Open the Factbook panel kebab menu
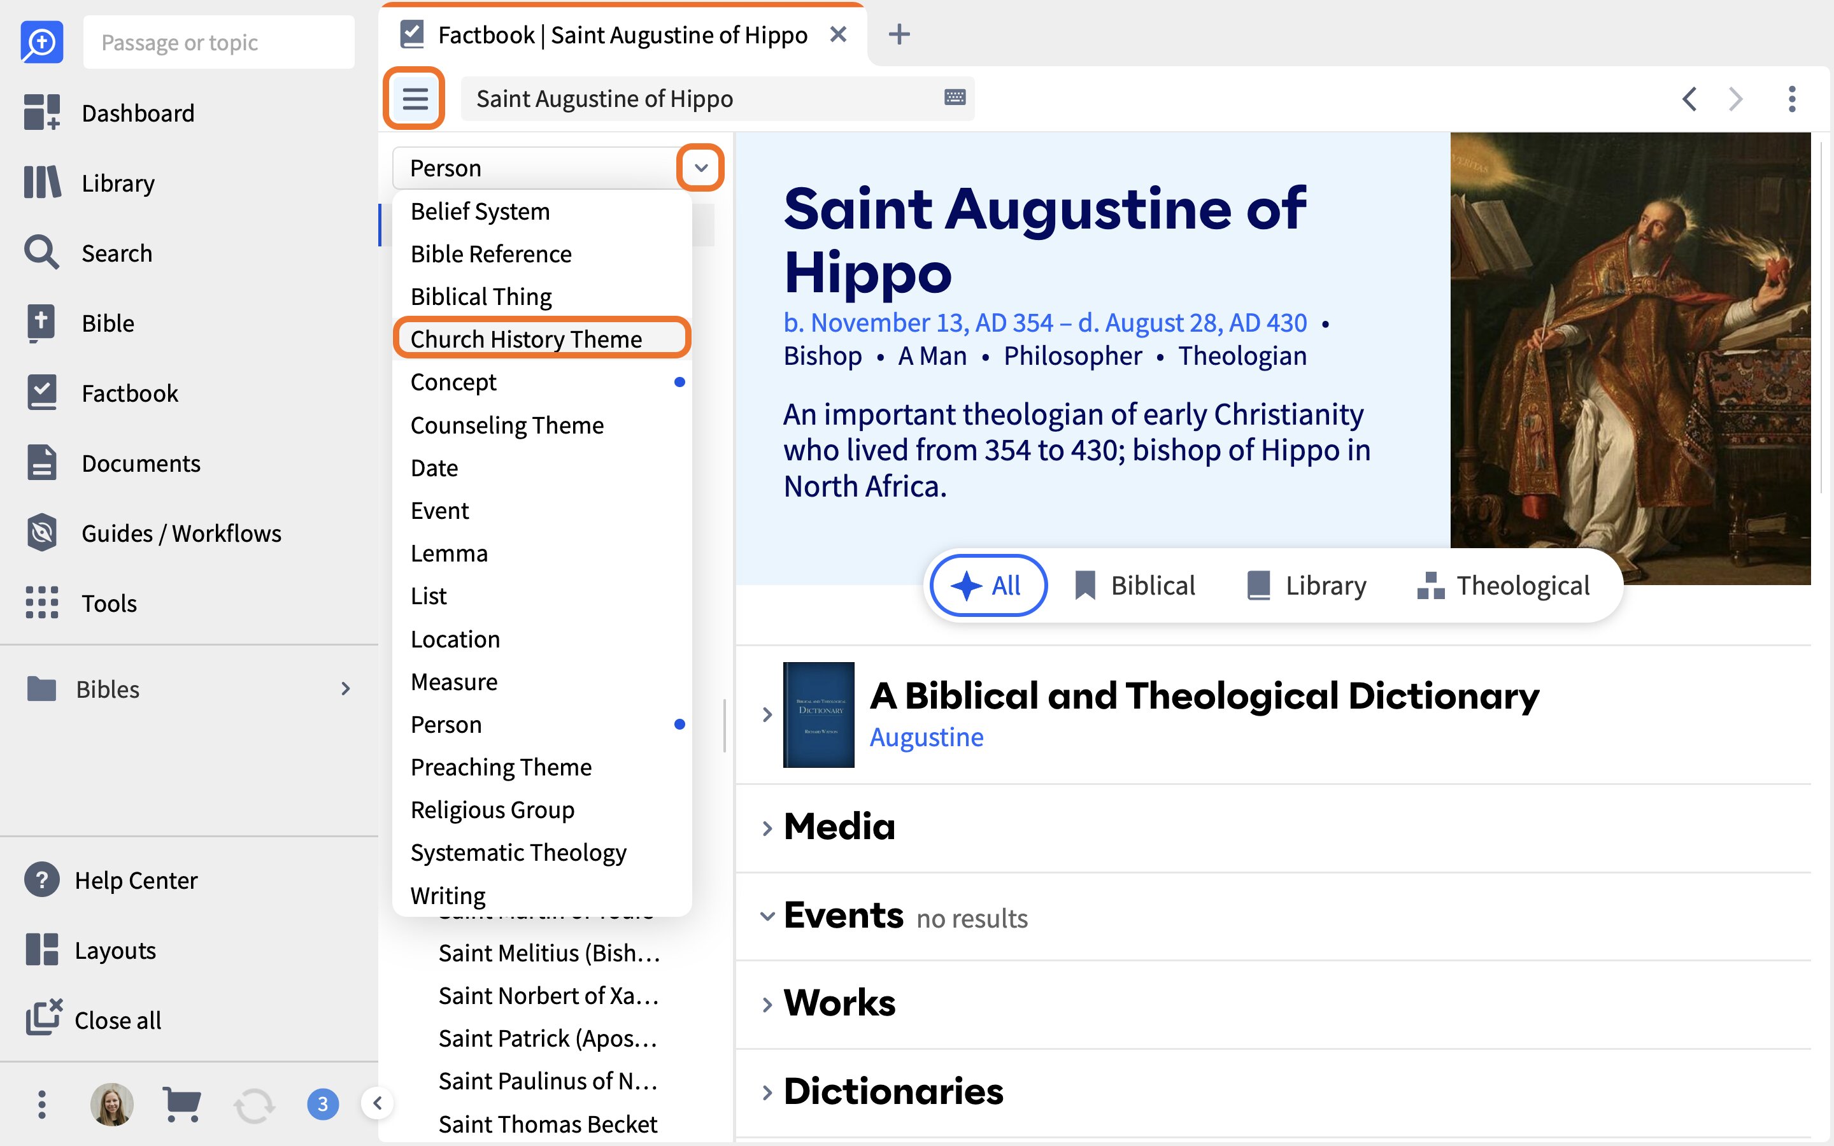The image size is (1834, 1146). point(1791,99)
